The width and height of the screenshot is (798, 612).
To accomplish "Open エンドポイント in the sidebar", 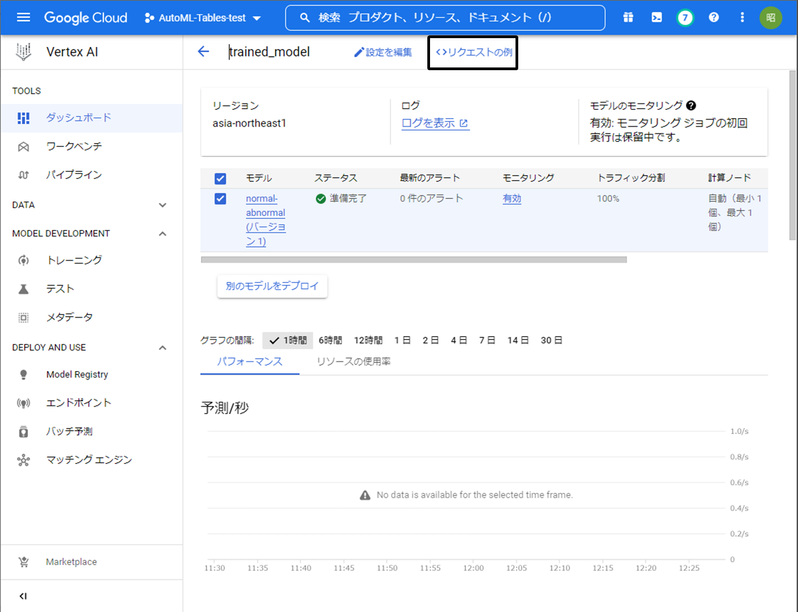I will click(x=91, y=403).
